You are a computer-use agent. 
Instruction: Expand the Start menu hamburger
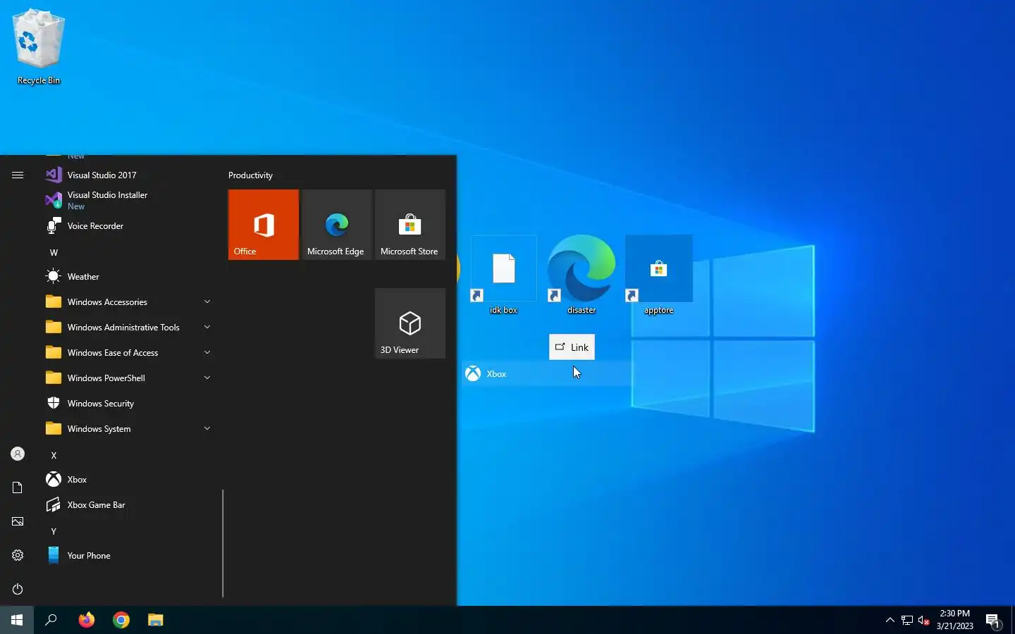18,175
